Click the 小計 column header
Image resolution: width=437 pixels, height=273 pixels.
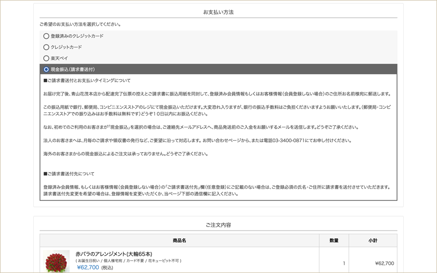[x=373, y=241]
